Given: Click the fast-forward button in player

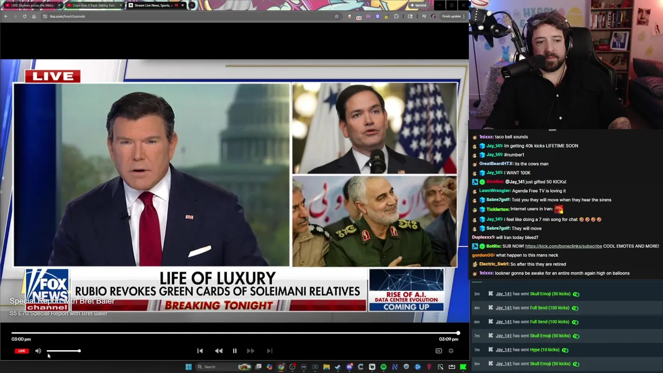Looking at the screenshot, I should [251, 351].
